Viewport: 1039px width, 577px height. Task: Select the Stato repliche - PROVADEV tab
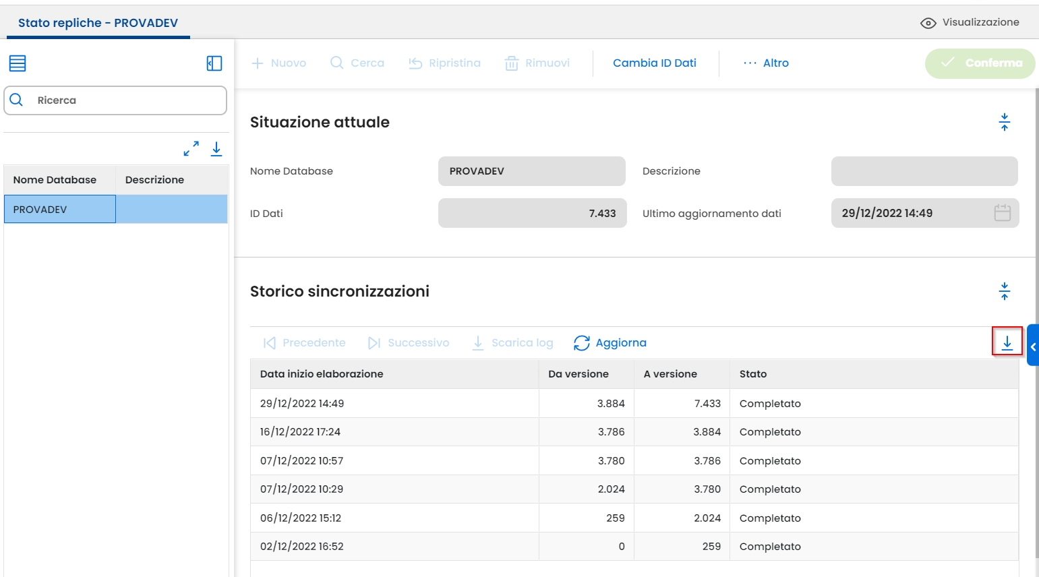tap(98, 23)
